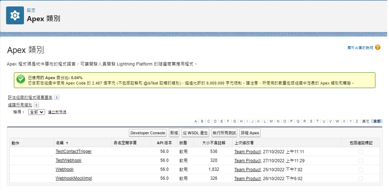Click info icon next to 編譯所有類別
This screenshot has width=389, height=193.
pyautogui.click(x=36, y=105)
